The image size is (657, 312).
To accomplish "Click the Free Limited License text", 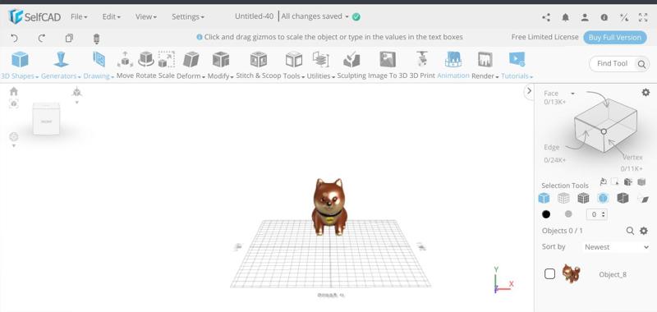I will 544,37.
